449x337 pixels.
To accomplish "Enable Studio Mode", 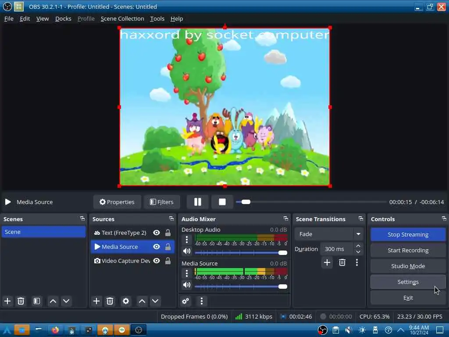I will click(x=408, y=266).
